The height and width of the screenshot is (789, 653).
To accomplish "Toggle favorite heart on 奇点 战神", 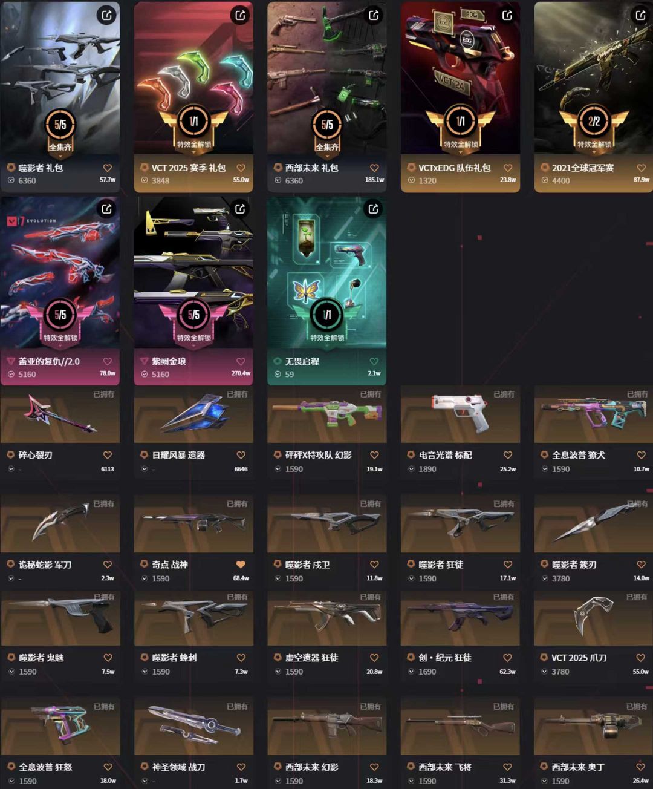I will [x=241, y=565].
